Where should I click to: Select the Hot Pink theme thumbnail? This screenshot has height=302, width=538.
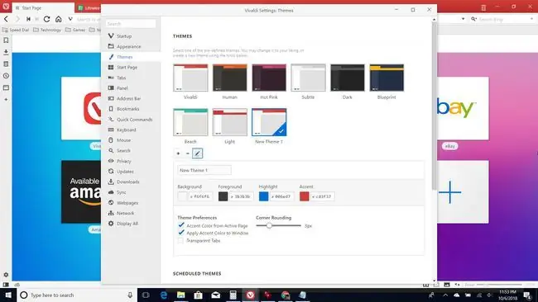point(269,78)
